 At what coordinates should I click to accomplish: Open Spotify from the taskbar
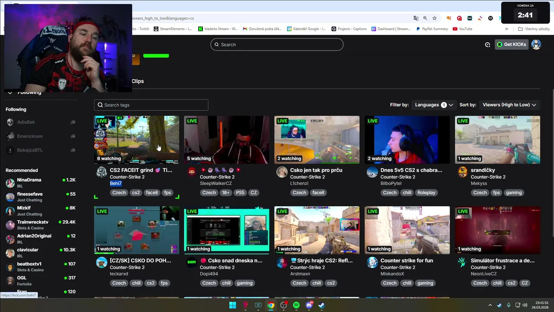(296, 305)
